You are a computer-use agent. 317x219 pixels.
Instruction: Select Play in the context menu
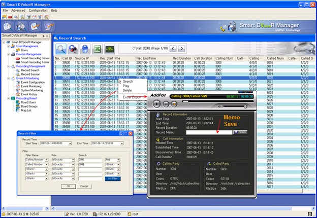pos(126,86)
